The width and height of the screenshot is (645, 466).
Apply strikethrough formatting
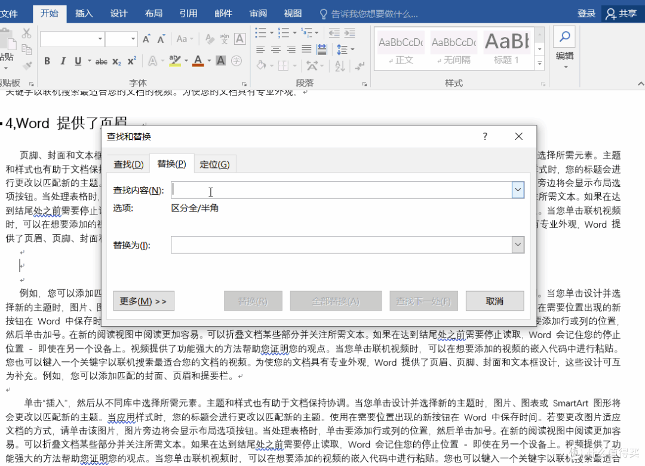coord(102,61)
